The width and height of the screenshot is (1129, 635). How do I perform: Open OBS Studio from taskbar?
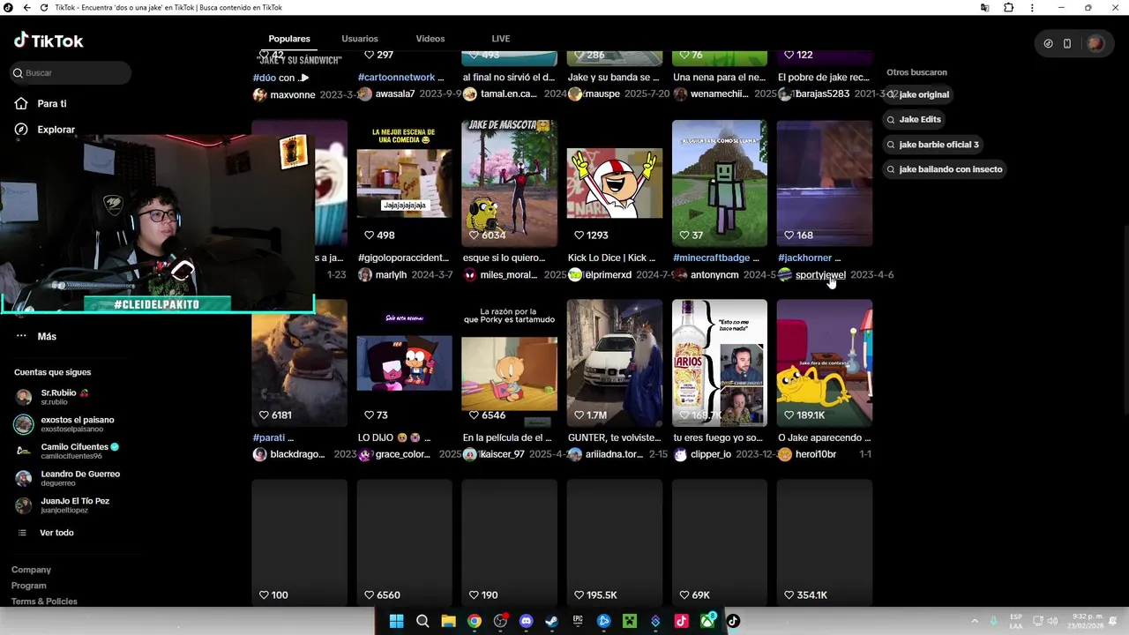click(500, 621)
